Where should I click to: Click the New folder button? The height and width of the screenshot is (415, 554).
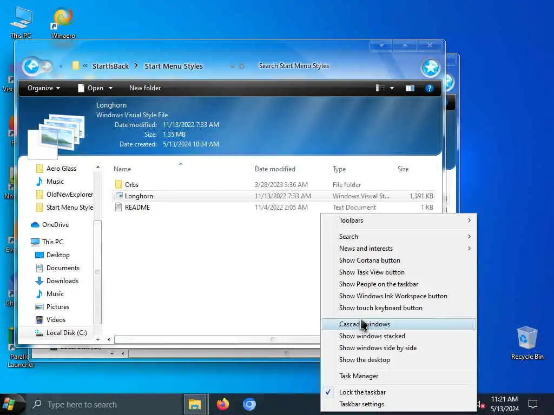coord(145,88)
